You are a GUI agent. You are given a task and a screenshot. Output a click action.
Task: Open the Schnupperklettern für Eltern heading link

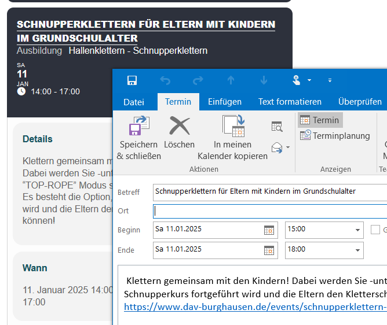pyautogui.click(x=146, y=31)
